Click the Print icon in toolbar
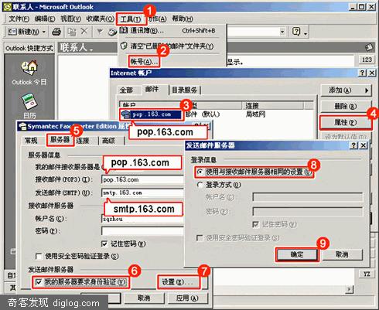This screenshot has width=379, height=310. coord(56,32)
